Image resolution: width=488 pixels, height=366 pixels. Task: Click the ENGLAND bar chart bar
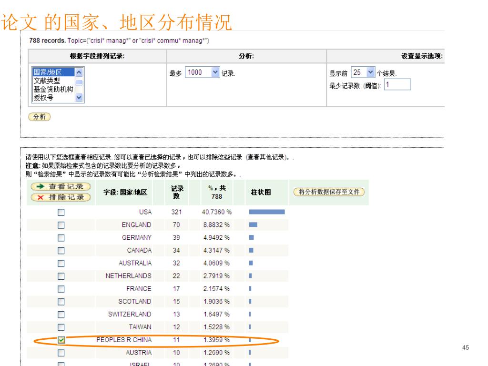pyautogui.click(x=253, y=225)
